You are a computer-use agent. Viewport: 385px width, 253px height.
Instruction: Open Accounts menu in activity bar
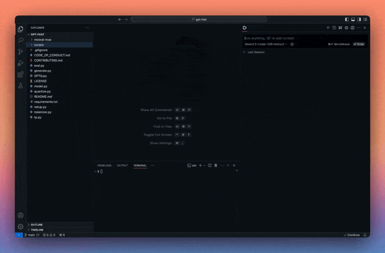(21, 215)
